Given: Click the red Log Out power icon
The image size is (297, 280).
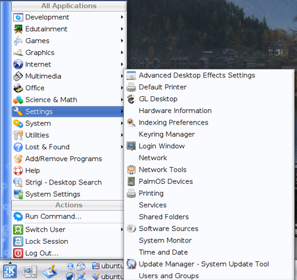Looking at the screenshot, I should pyautogui.click(x=18, y=253).
